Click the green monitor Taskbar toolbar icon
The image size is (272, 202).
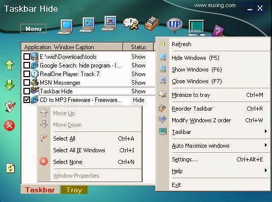197,27
